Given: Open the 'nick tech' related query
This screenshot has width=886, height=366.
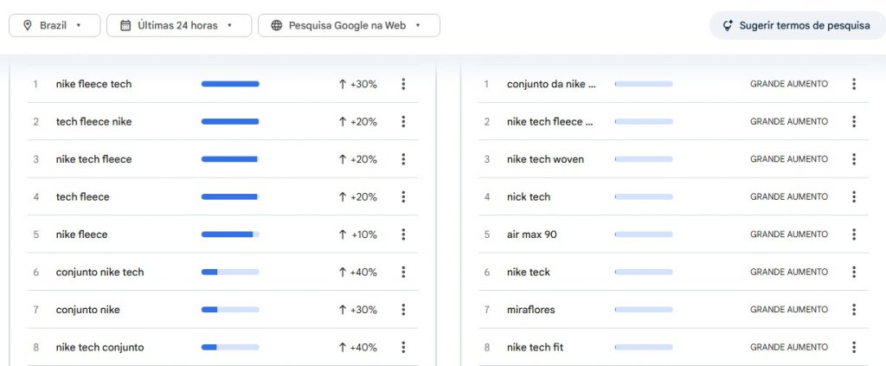Looking at the screenshot, I should tap(529, 196).
